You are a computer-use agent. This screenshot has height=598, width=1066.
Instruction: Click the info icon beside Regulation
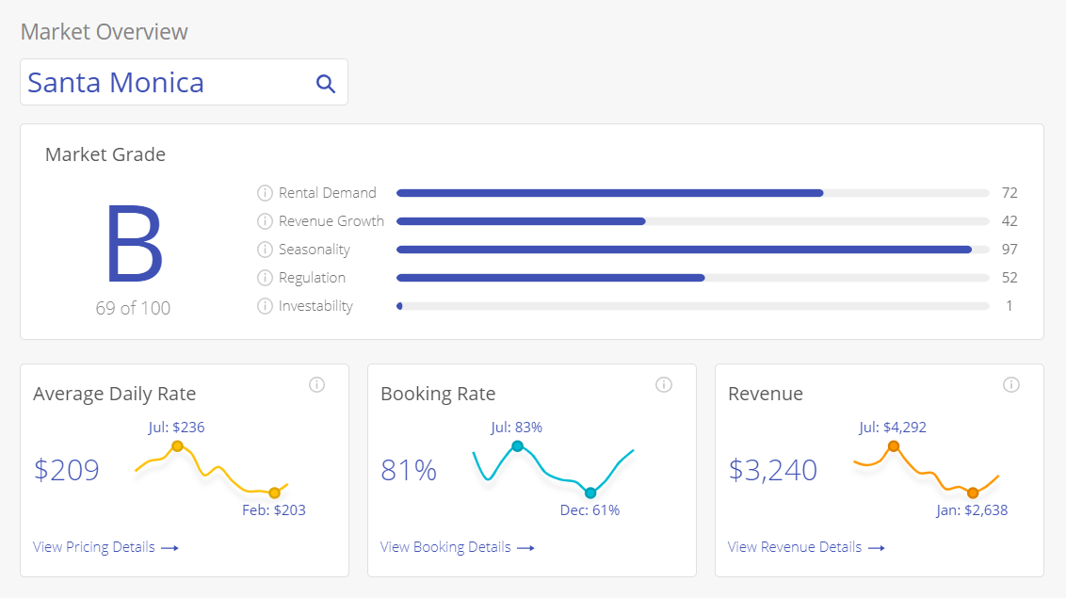(264, 277)
